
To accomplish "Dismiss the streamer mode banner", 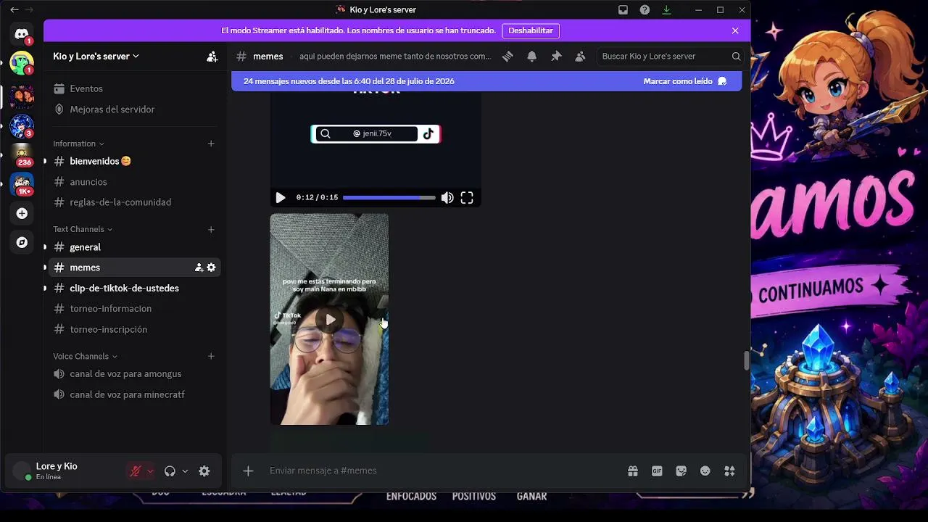I will [735, 31].
